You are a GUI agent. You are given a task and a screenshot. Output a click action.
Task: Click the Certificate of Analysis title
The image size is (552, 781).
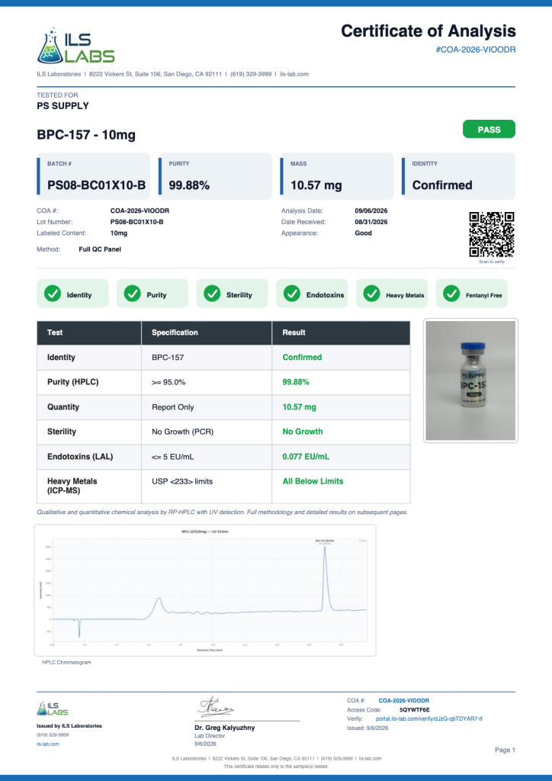(428, 31)
